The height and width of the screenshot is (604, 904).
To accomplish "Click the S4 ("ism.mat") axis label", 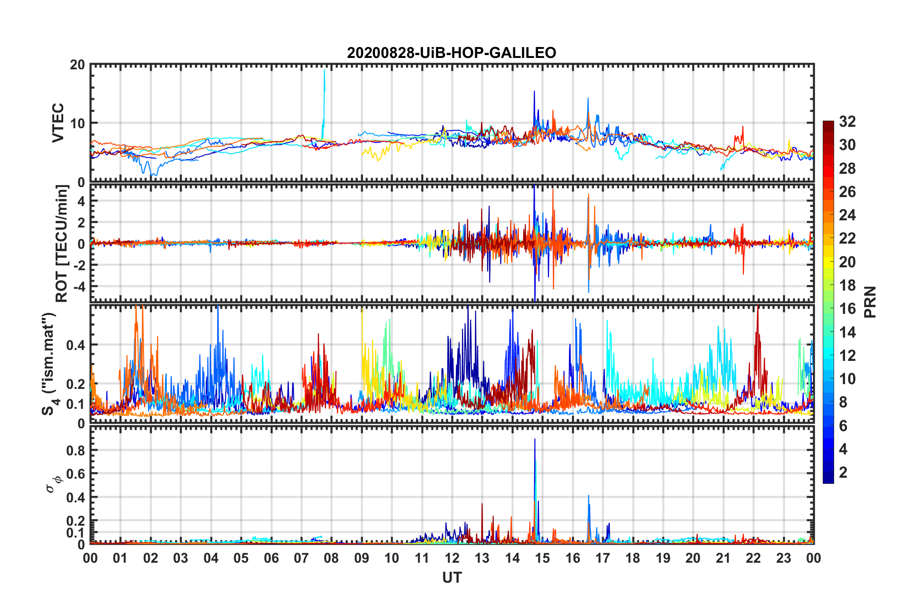I will pos(49,364).
